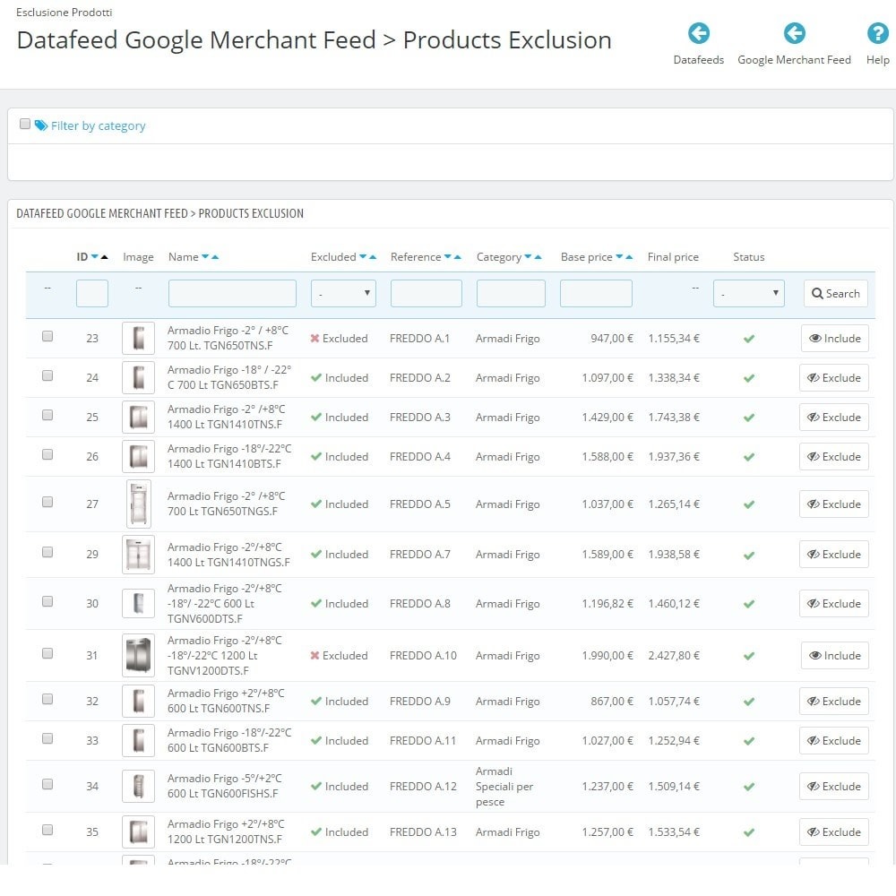Screen dimensions: 896x896
Task: Click the Google Merchant Feed arrow icon
Action: point(794,33)
